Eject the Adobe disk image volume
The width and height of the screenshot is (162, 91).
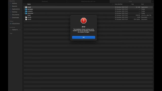coord(20,30)
